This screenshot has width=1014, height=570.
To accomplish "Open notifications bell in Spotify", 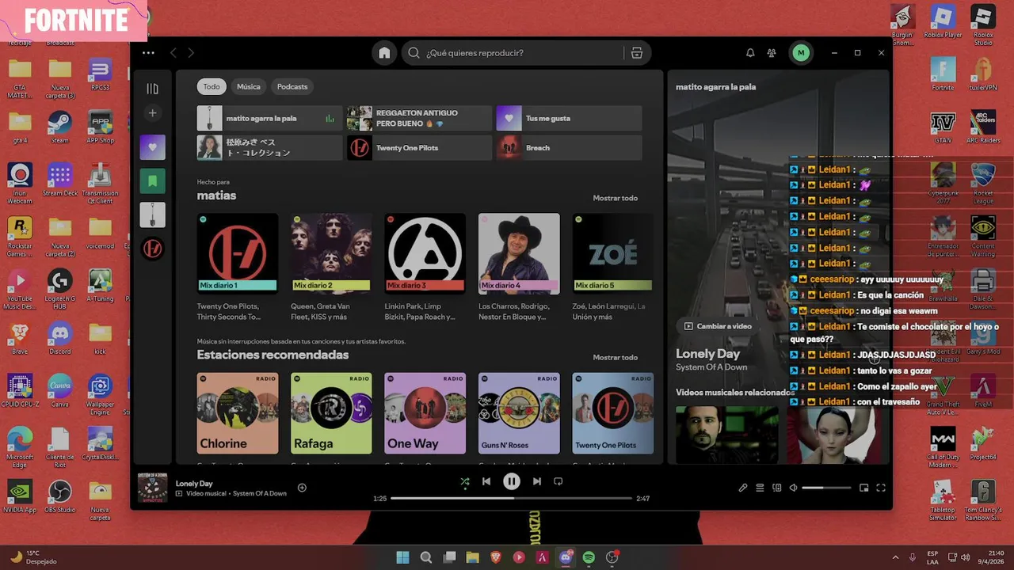I will (750, 53).
